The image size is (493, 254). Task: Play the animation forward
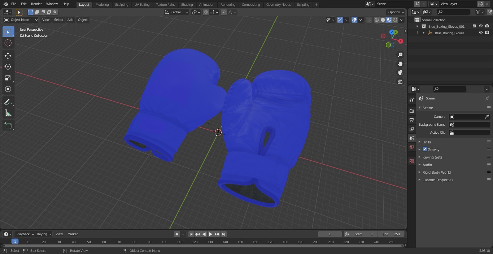211,234
